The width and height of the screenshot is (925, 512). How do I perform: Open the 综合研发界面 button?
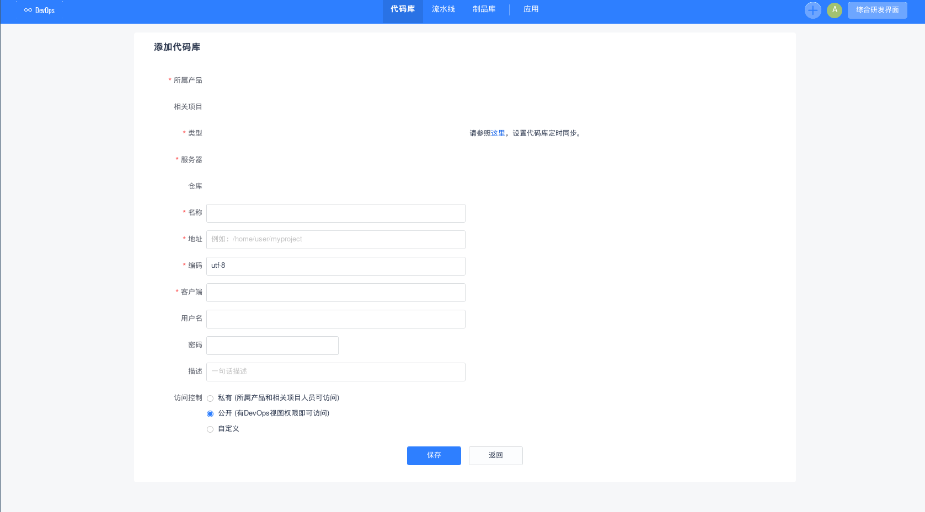(x=878, y=10)
